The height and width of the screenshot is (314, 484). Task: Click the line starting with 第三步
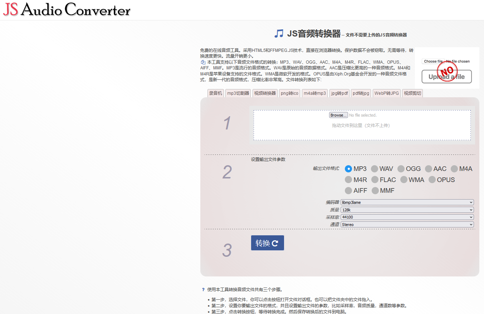point(279,311)
